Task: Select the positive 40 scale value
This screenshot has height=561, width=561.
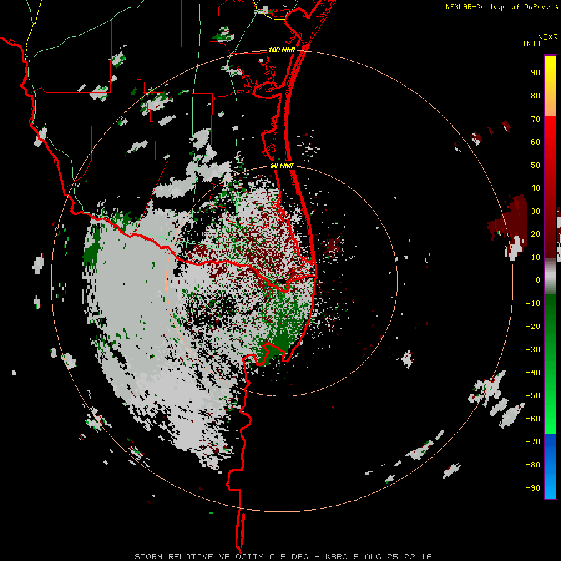Action: 535,188
